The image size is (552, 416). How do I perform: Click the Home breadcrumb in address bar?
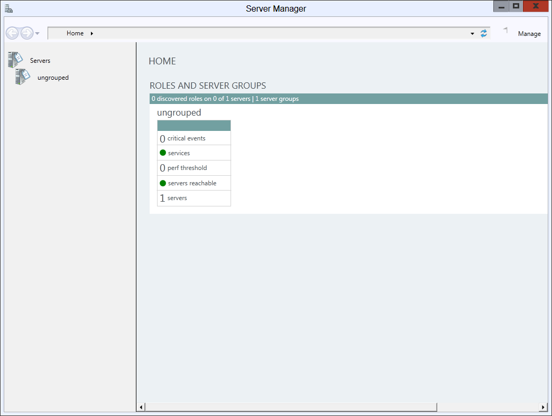tap(75, 33)
